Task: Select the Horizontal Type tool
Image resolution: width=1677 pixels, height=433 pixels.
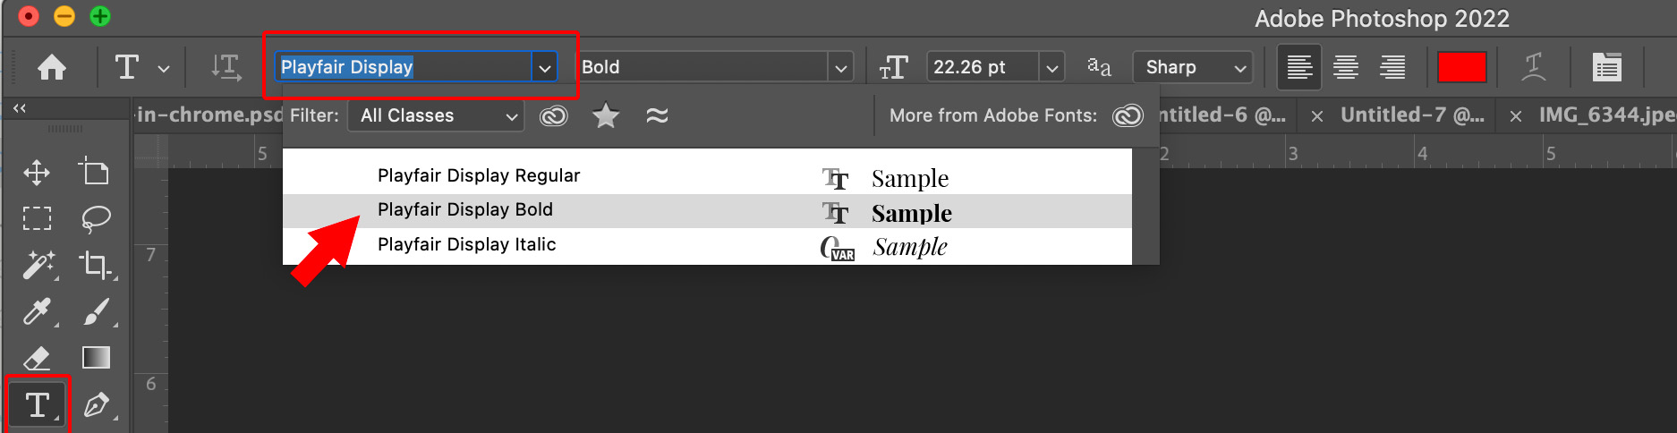Action: pyautogui.click(x=38, y=405)
